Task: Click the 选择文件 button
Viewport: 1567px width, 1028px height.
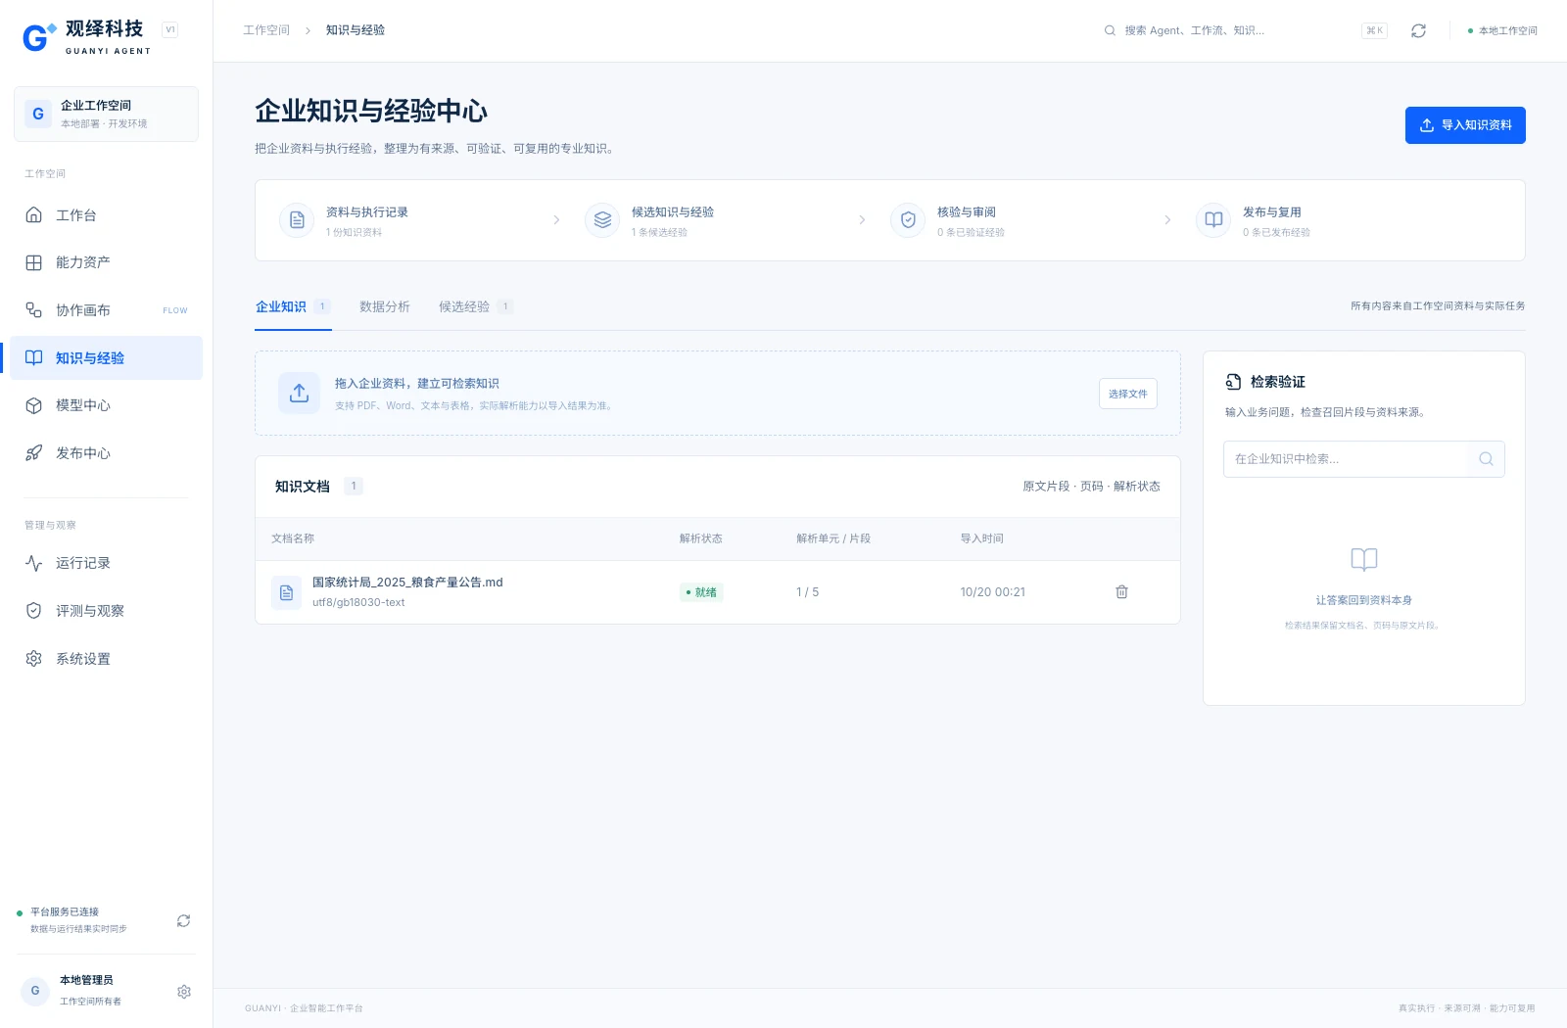Action: point(1128,394)
